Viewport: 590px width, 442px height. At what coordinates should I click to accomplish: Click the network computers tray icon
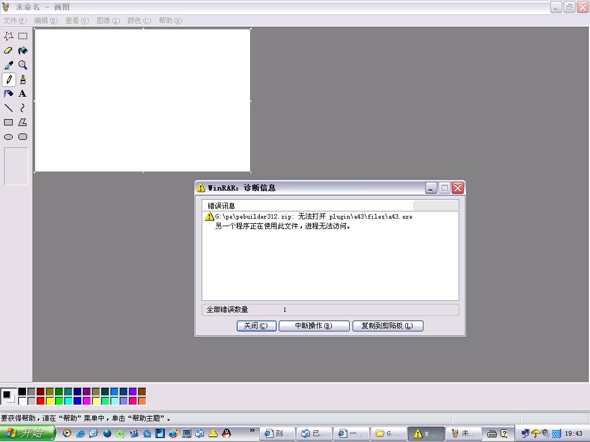pos(525,433)
